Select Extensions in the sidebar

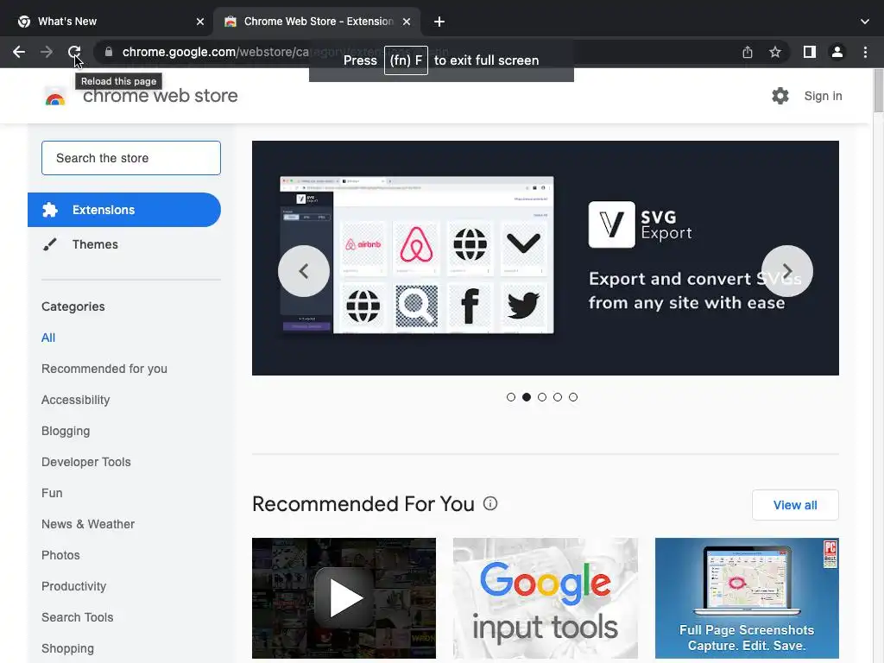point(124,210)
